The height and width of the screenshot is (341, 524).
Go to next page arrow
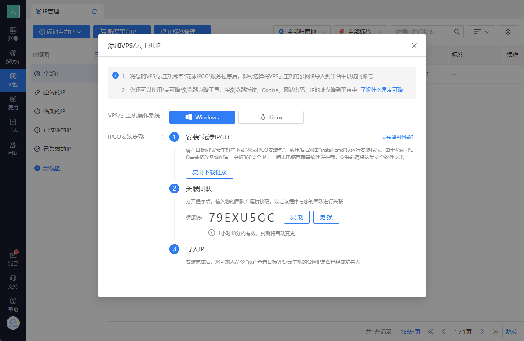(x=483, y=331)
